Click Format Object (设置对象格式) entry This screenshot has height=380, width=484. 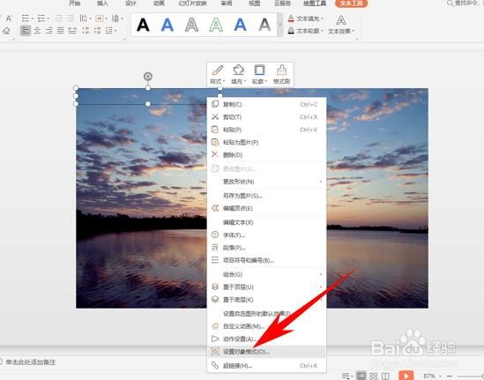(x=267, y=352)
